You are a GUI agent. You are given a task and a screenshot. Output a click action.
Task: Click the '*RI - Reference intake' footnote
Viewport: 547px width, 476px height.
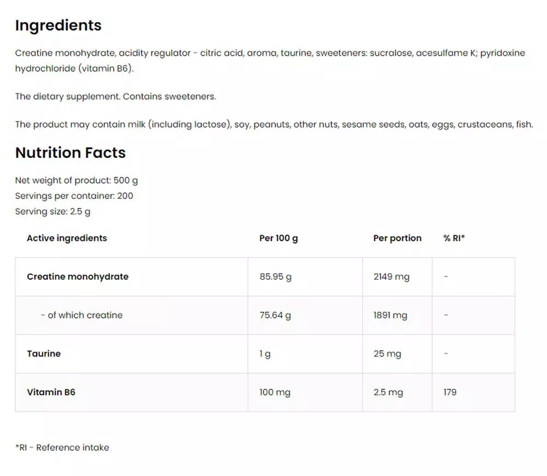coord(62,448)
